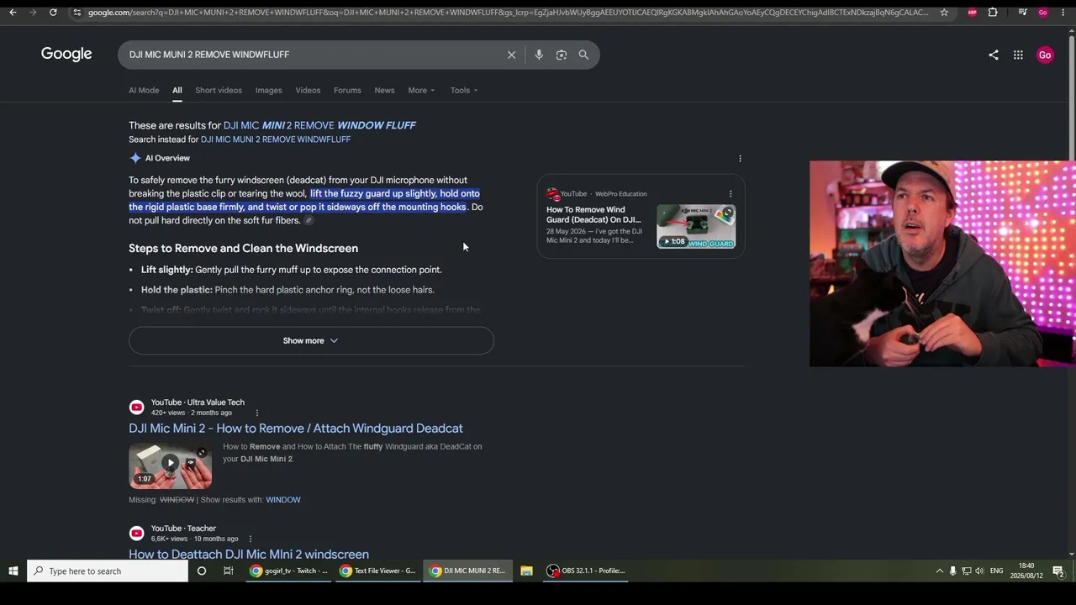
Task: Open the News results tab
Action: [x=384, y=90]
